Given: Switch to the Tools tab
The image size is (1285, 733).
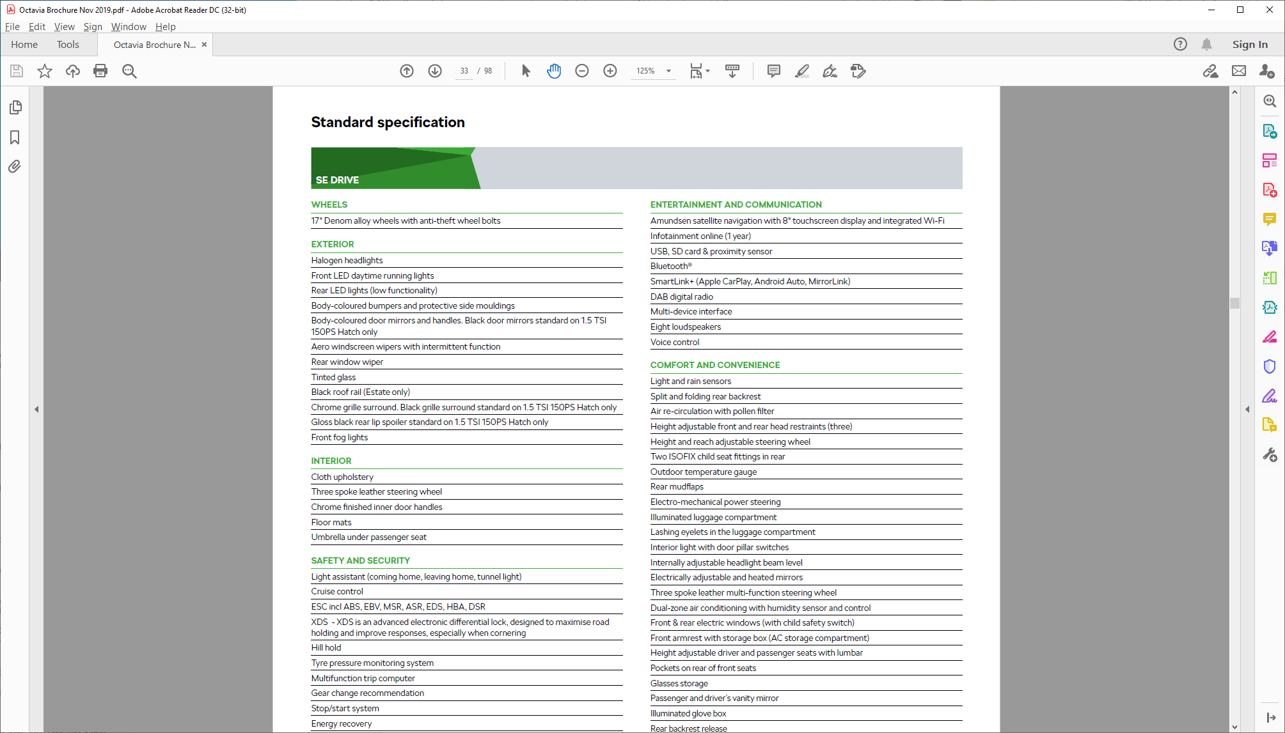Looking at the screenshot, I should (x=68, y=45).
